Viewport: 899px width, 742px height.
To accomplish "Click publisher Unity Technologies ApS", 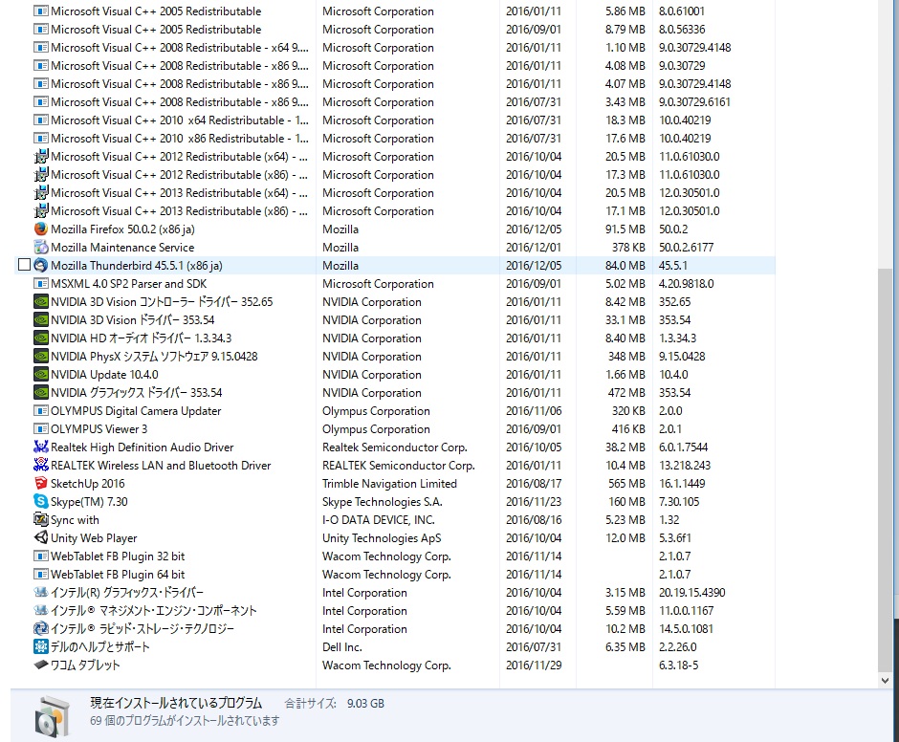I will tap(382, 538).
